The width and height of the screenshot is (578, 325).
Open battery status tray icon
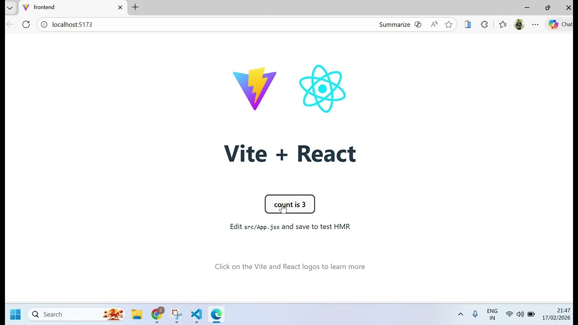pos(531,314)
